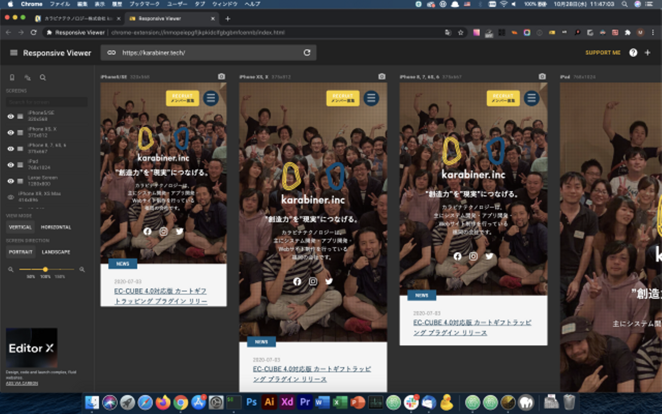Reload the Chrome page
This screenshot has width=662, height=414.
pyautogui.click(x=34, y=33)
